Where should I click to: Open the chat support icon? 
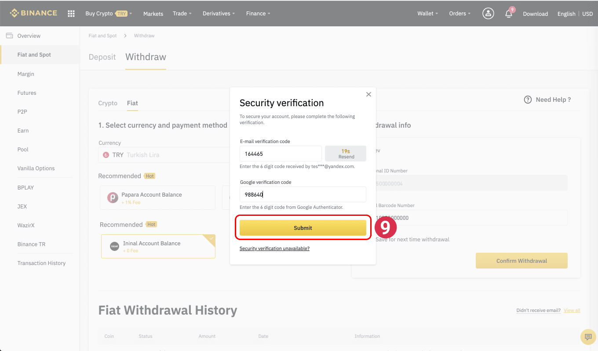[x=587, y=337]
